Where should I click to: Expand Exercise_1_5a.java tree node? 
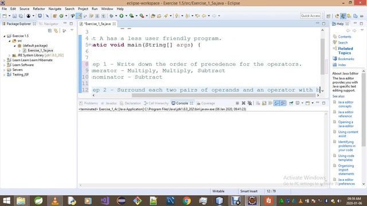19,50
